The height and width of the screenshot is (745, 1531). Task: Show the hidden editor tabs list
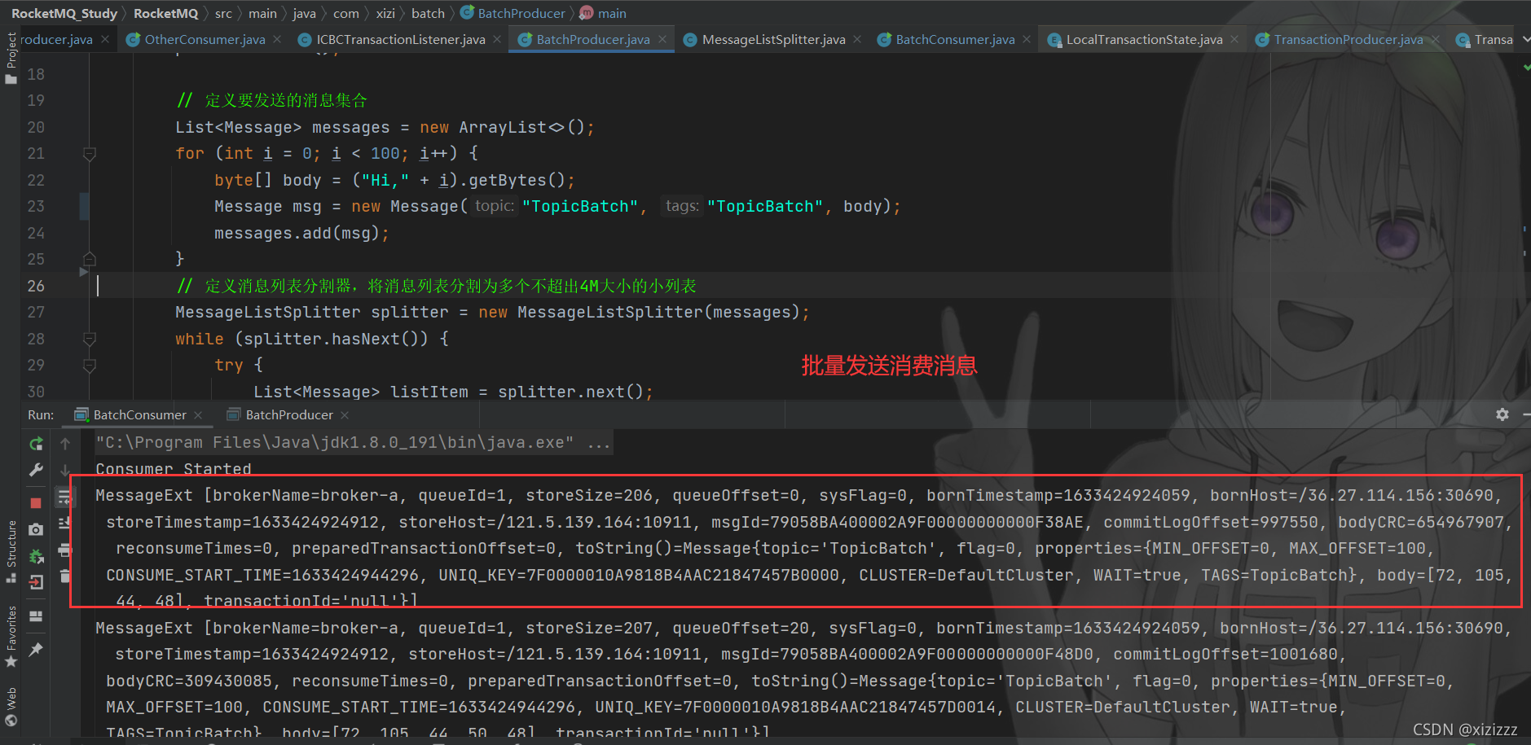tap(1525, 39)
